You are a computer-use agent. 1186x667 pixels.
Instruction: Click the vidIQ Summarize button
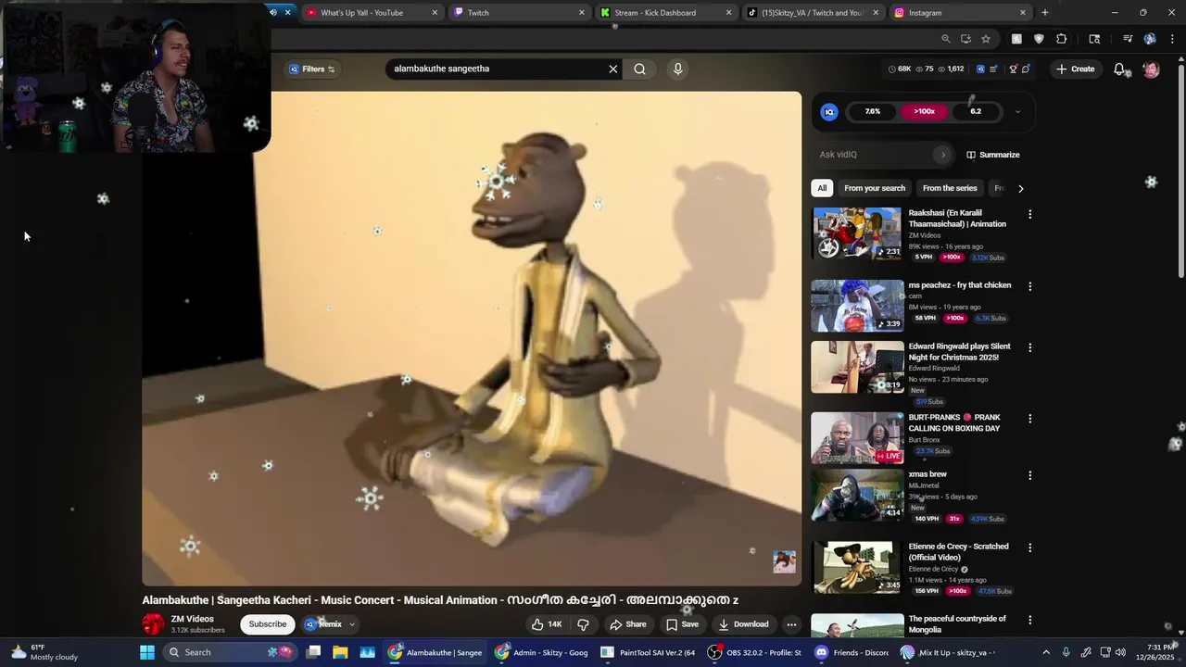[x=993, y=155]
